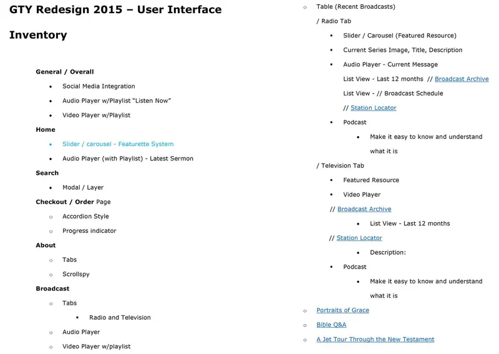This screenshot has height=354, width=499.
Task: Select the 'Accordion Style' item
Action: [x=85, y=217]
